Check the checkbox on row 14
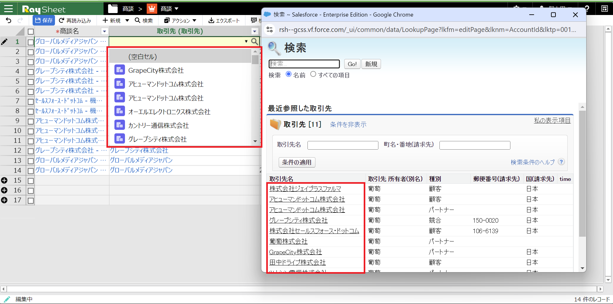Viewport: 613px width, 304px height. pyautogui.click(x=31, y=170)
